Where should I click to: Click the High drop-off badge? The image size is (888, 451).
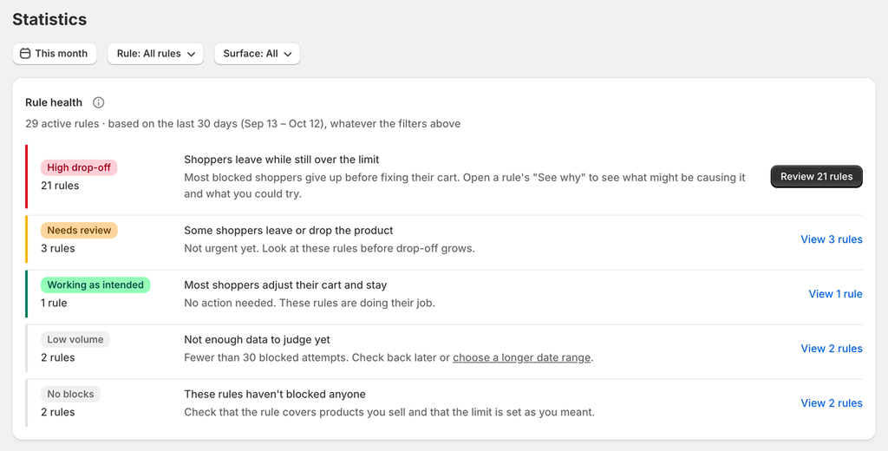pos(79,167)
